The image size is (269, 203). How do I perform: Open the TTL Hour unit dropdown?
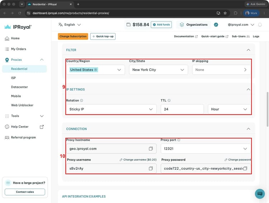coord(229,109)
